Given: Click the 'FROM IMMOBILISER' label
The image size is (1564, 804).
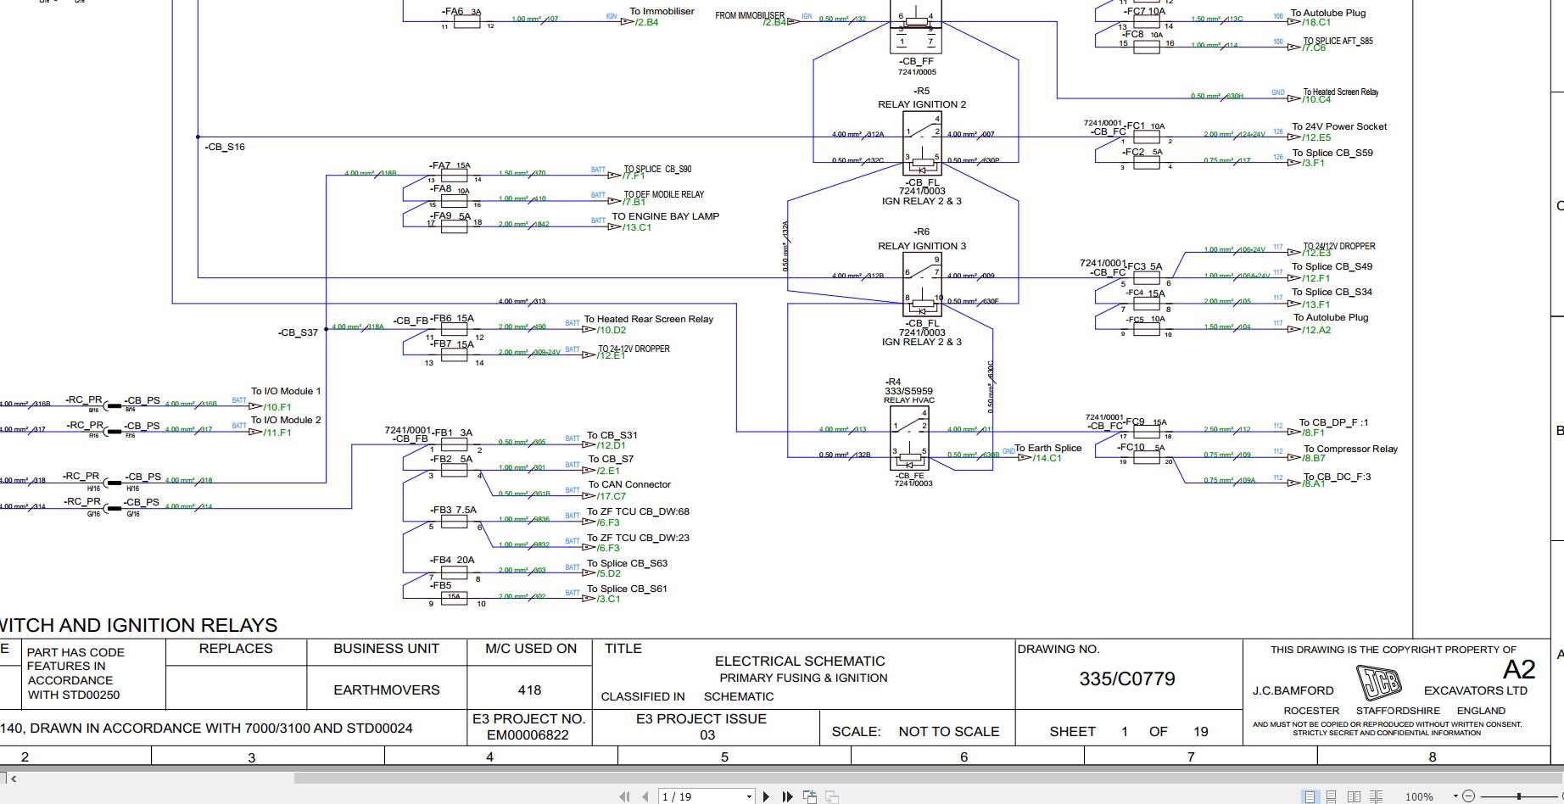Looking at the screenshot, I should coord(750,16).
